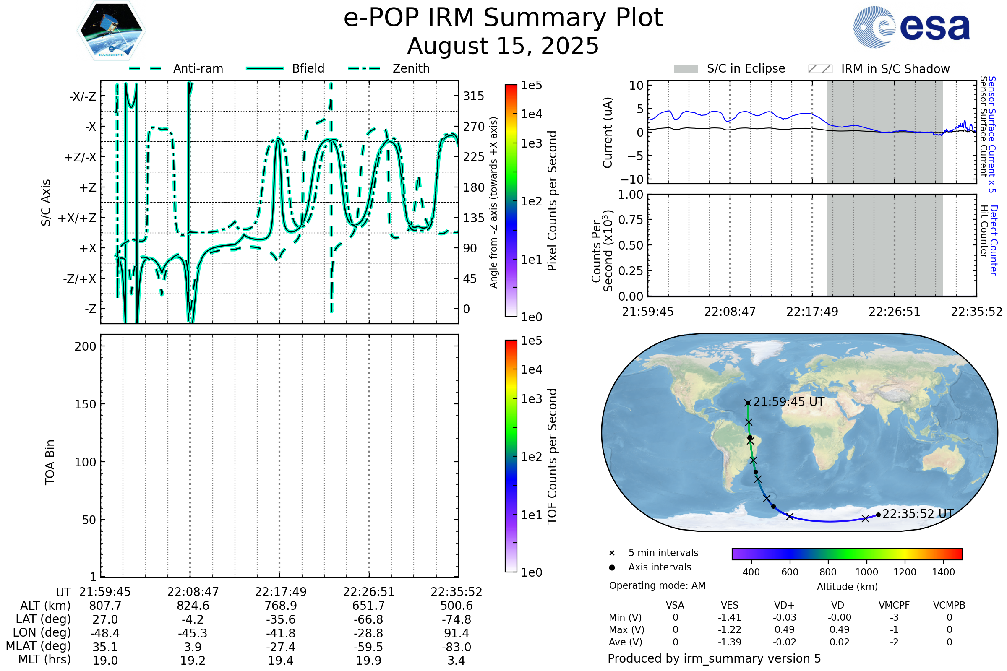The height and width of the screenshot is (671, 1007).
Task: Click the TOF Counts per Second colorbar
Action: click(511, 456)
